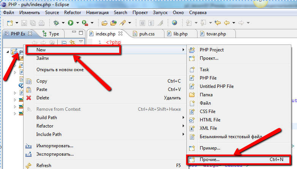Open the Search flashlight dropdown arrow
This screenshot has height=169, width=297.
(x=130, y=23)
